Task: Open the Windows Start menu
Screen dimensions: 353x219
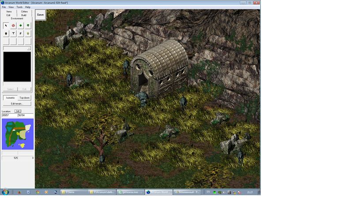Action: click(5, 192)
